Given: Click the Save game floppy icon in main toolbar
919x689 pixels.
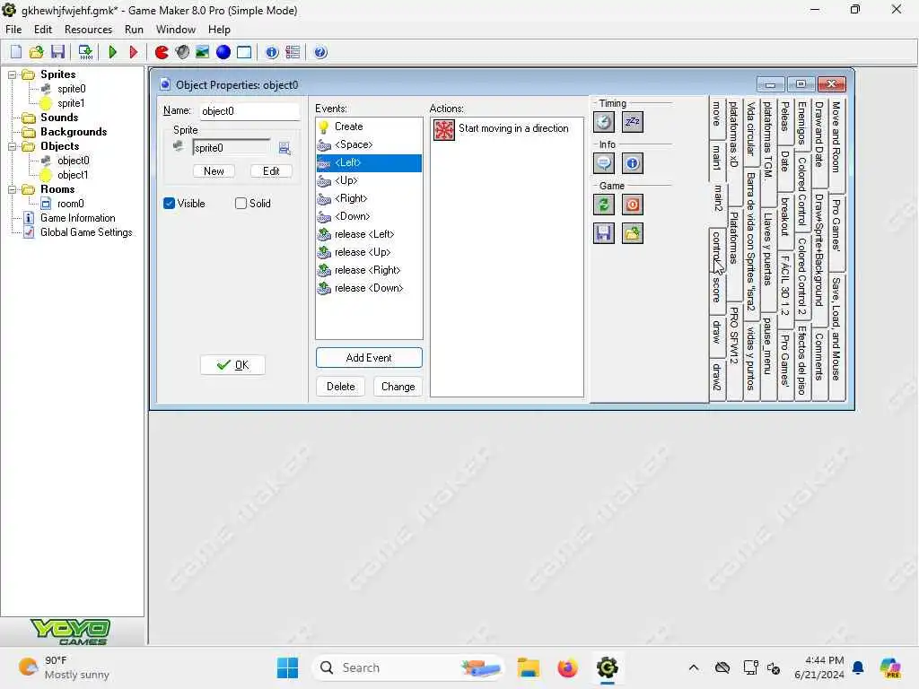Looking at the screenshot, I should [x=57, y=52].
